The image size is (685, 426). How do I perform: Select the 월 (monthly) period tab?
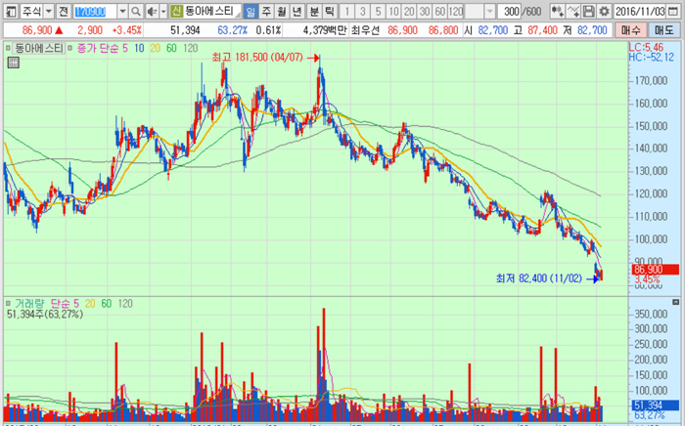click(x=282, y=11)
